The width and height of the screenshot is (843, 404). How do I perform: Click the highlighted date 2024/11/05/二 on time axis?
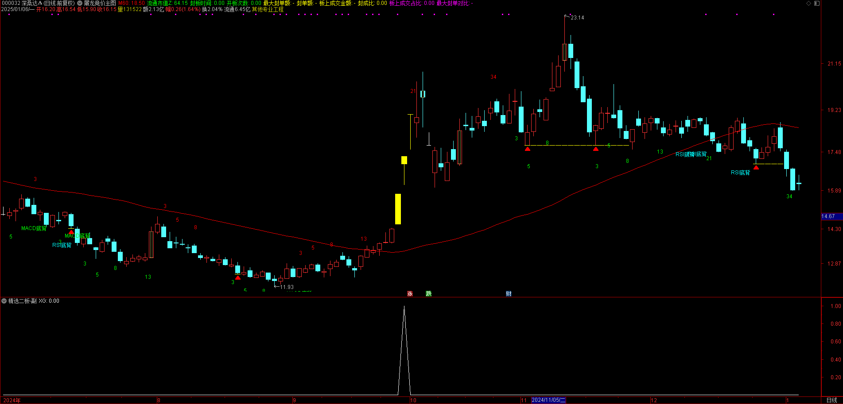point(548,400)
